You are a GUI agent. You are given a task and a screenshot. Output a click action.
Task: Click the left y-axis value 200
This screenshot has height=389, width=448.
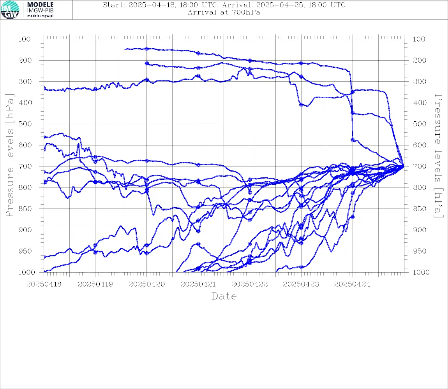point(25,60)
